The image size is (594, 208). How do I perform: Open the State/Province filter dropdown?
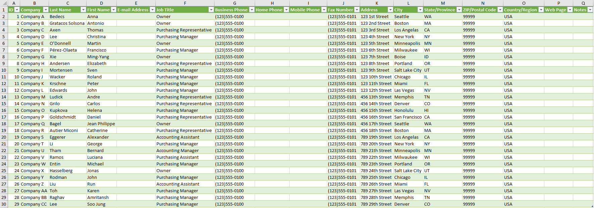tap(459, 10)
